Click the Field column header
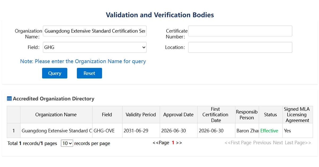 point(107,115)
